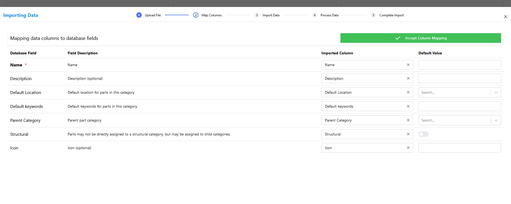511x204 pixels.
Task: Clear the Default keywords column mapping
Action: coord(408,106)
